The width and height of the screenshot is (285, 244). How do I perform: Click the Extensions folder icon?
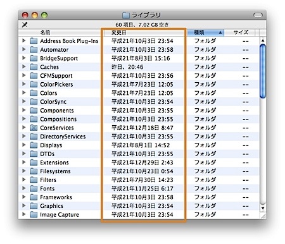click(34, 162)
